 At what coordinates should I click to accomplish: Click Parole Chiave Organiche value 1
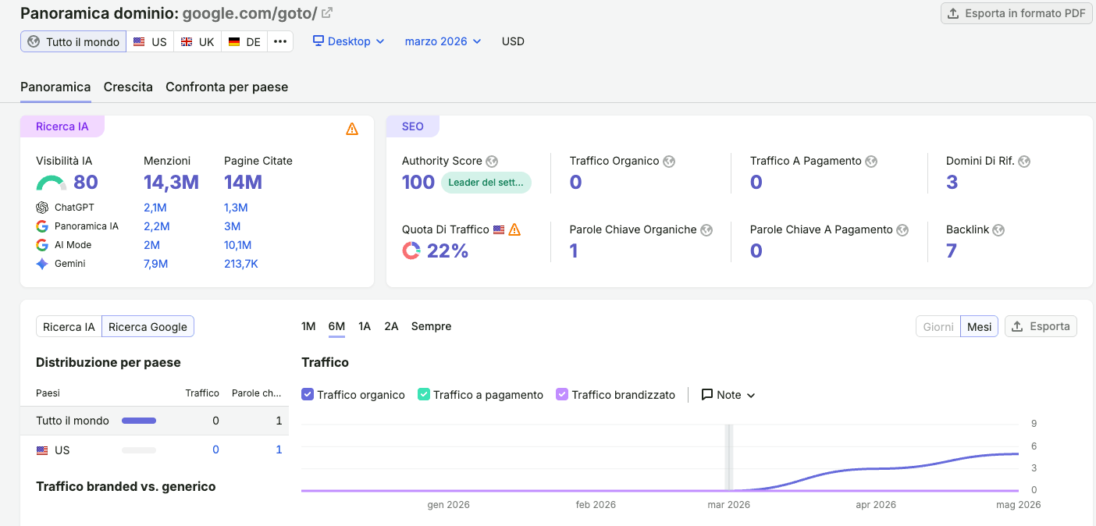(x=574, y=251)
